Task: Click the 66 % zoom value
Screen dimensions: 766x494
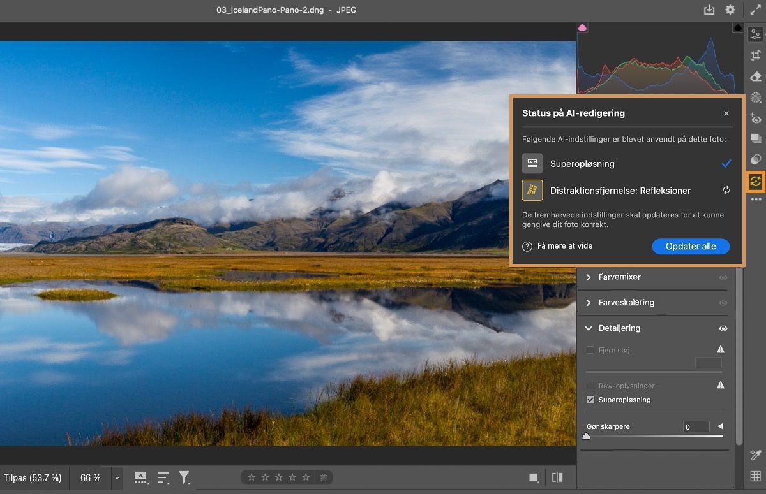Action: (91, 477)
